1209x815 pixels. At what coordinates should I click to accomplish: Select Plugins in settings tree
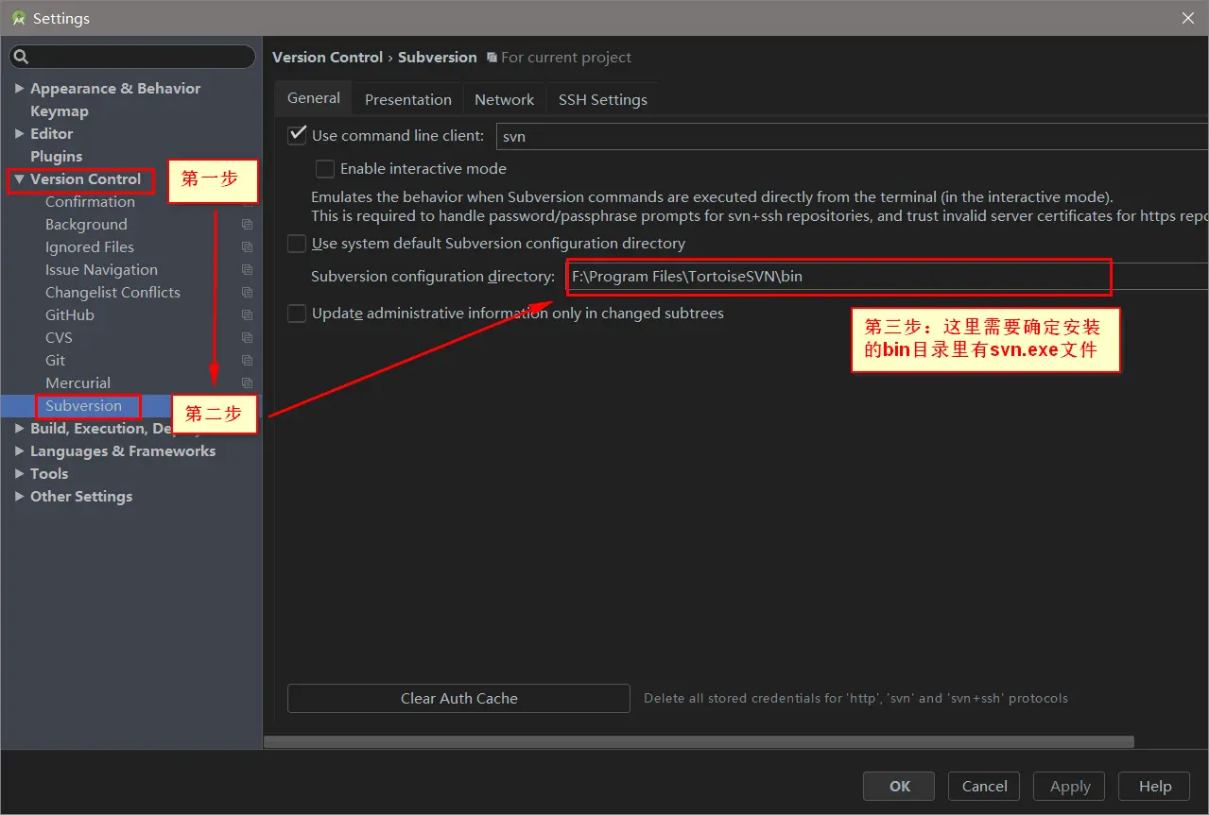56,157
